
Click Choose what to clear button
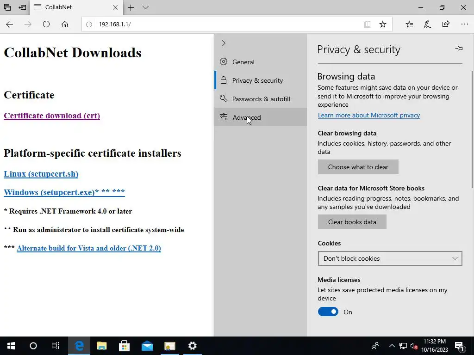point(358,167)
